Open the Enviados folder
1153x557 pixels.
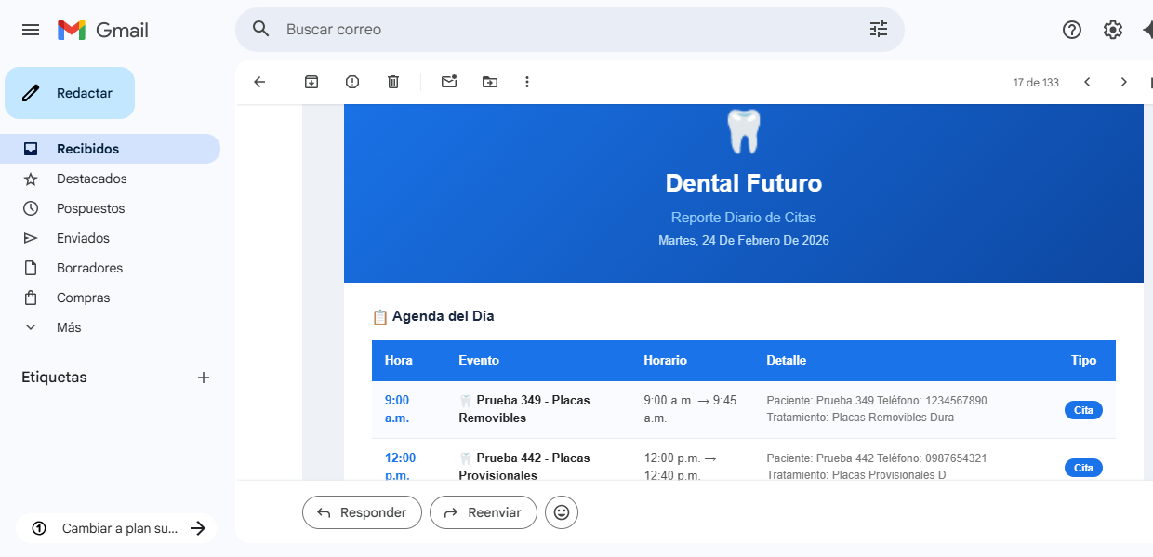[83, 238]
